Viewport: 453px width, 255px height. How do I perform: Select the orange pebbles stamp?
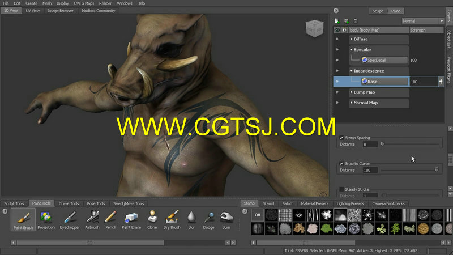(423, 229)
